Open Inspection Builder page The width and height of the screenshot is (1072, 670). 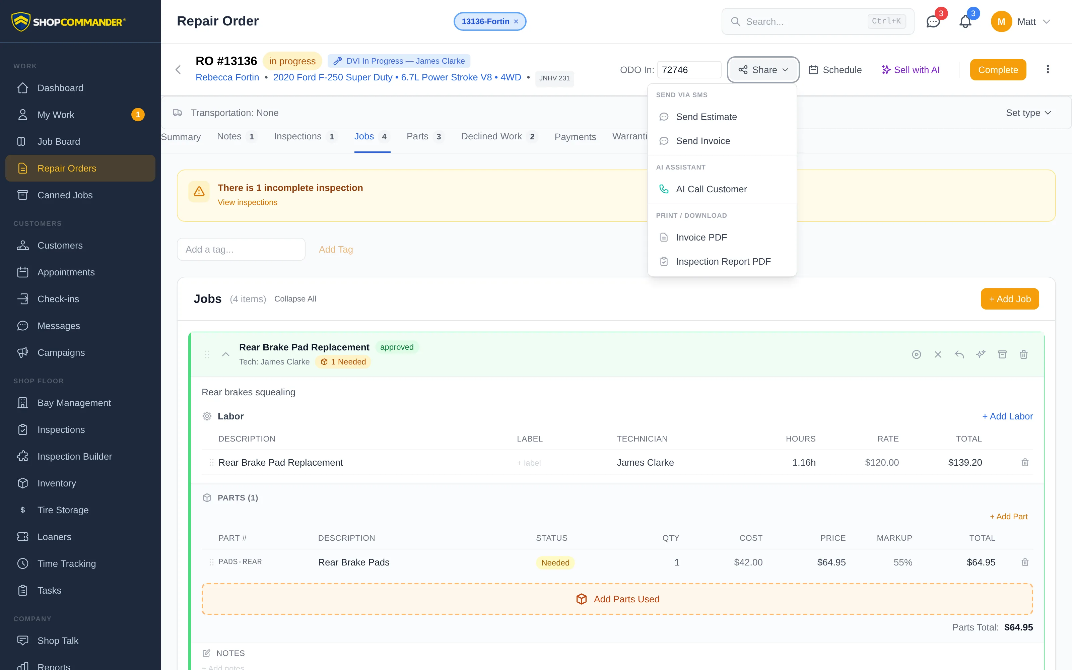(80, 456)
